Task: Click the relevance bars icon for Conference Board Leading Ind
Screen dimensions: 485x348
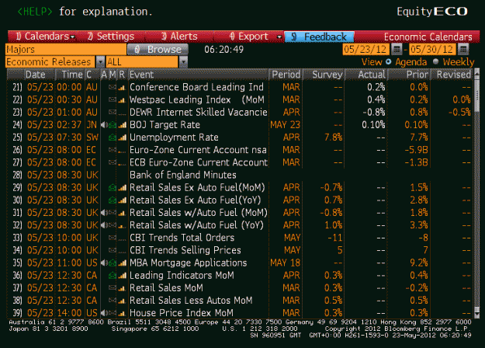Action: [122, 88]
